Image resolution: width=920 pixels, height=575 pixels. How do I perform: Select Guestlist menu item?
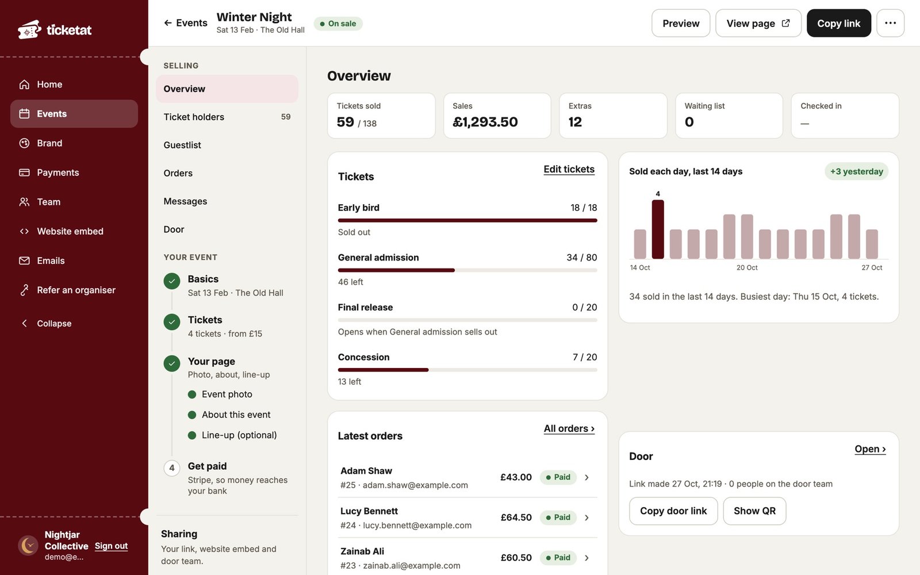(x=227, y=145)
